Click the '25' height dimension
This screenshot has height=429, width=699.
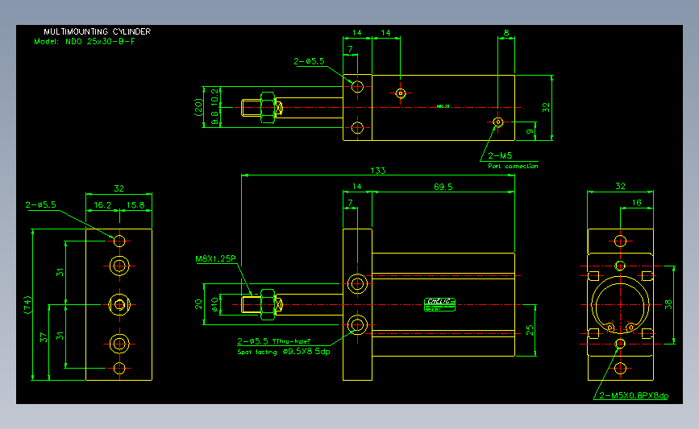(x=529, y=330)
